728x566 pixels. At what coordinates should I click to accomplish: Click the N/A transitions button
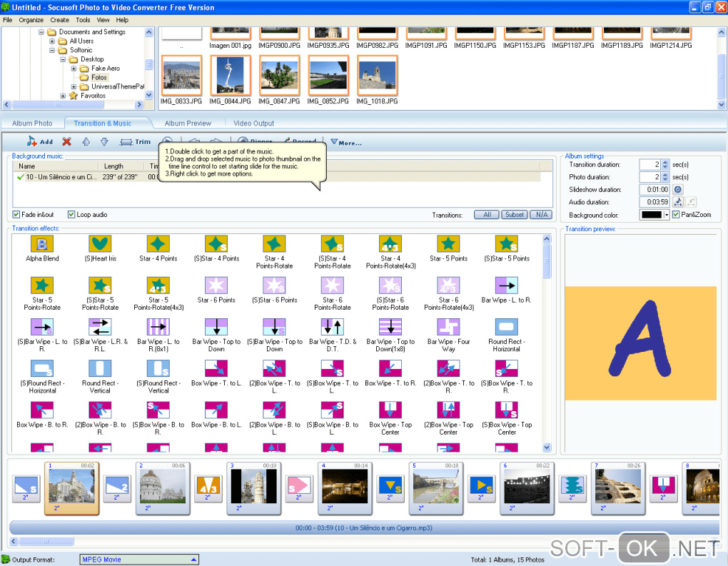click(x=541, y=215)
